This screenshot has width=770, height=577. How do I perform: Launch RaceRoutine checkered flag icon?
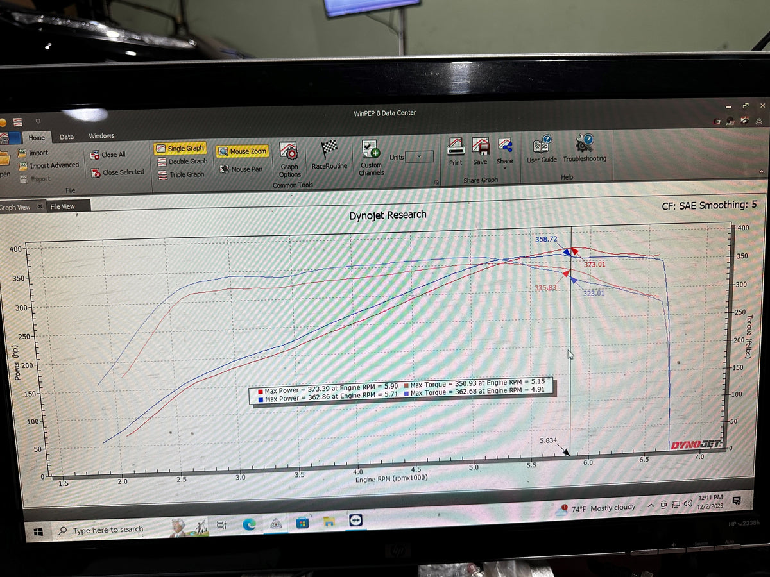[x=329, y=149]
